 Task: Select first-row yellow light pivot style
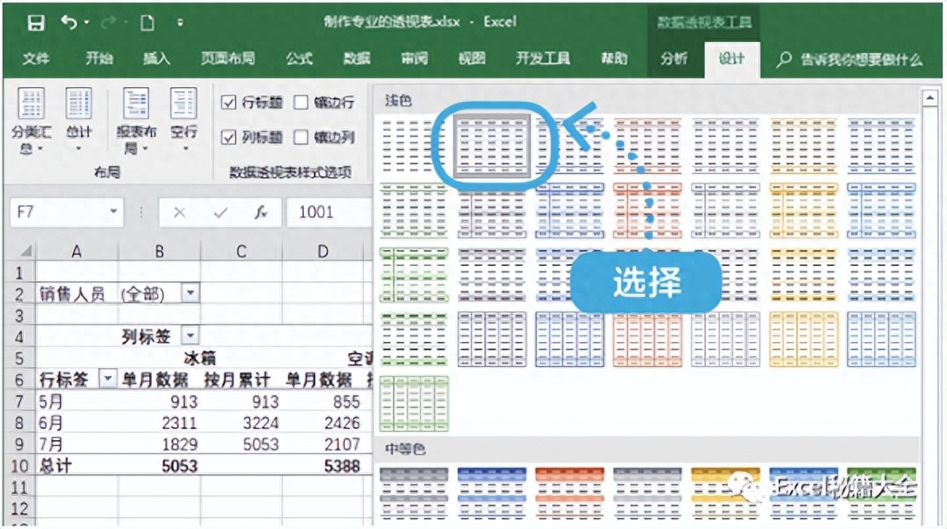803,147
